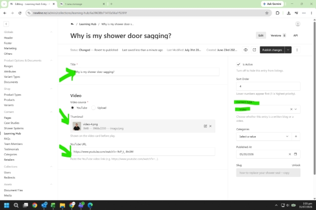Collapse the Content sidebar group
The width and height of the screenshot is (316, 210).
coord(51,112)
